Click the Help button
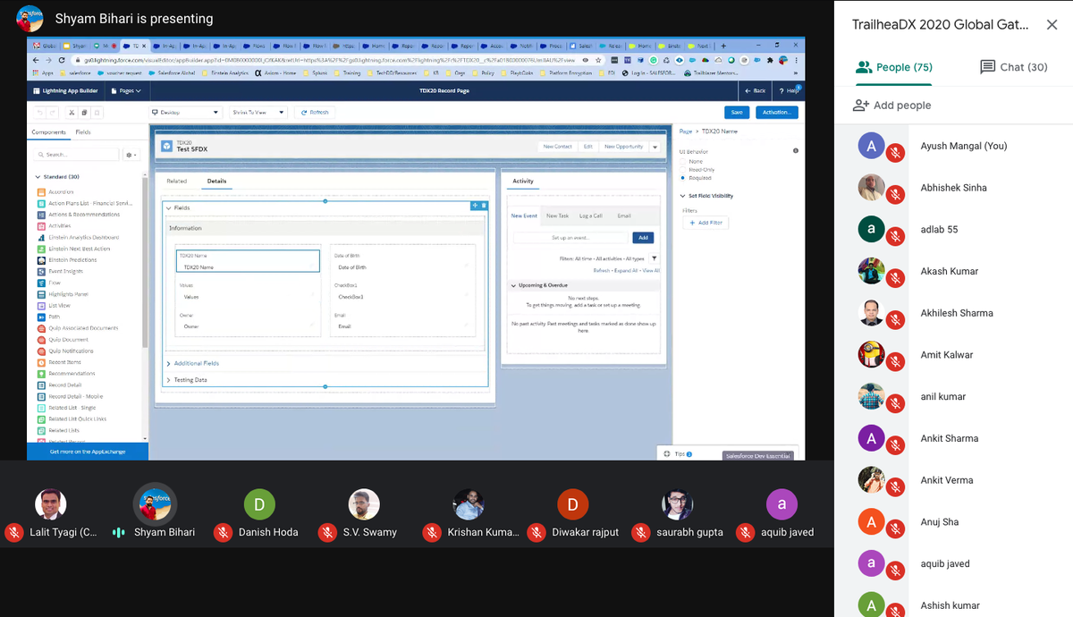The image size is (1073, 617). (x=789, y=90)
